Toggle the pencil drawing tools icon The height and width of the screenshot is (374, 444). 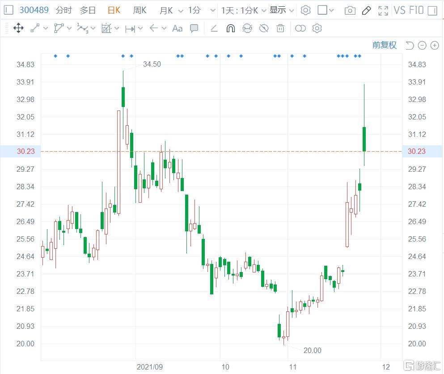[366, 10]
